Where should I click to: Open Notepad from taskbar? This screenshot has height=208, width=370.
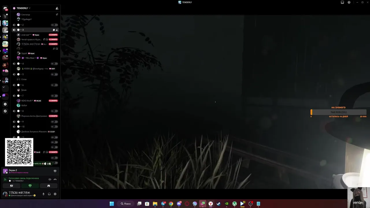point(258,204)
